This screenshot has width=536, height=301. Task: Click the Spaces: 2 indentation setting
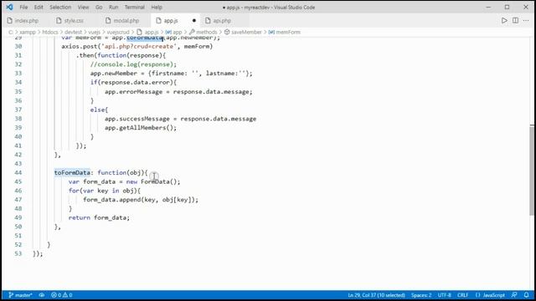click(421, 295)
